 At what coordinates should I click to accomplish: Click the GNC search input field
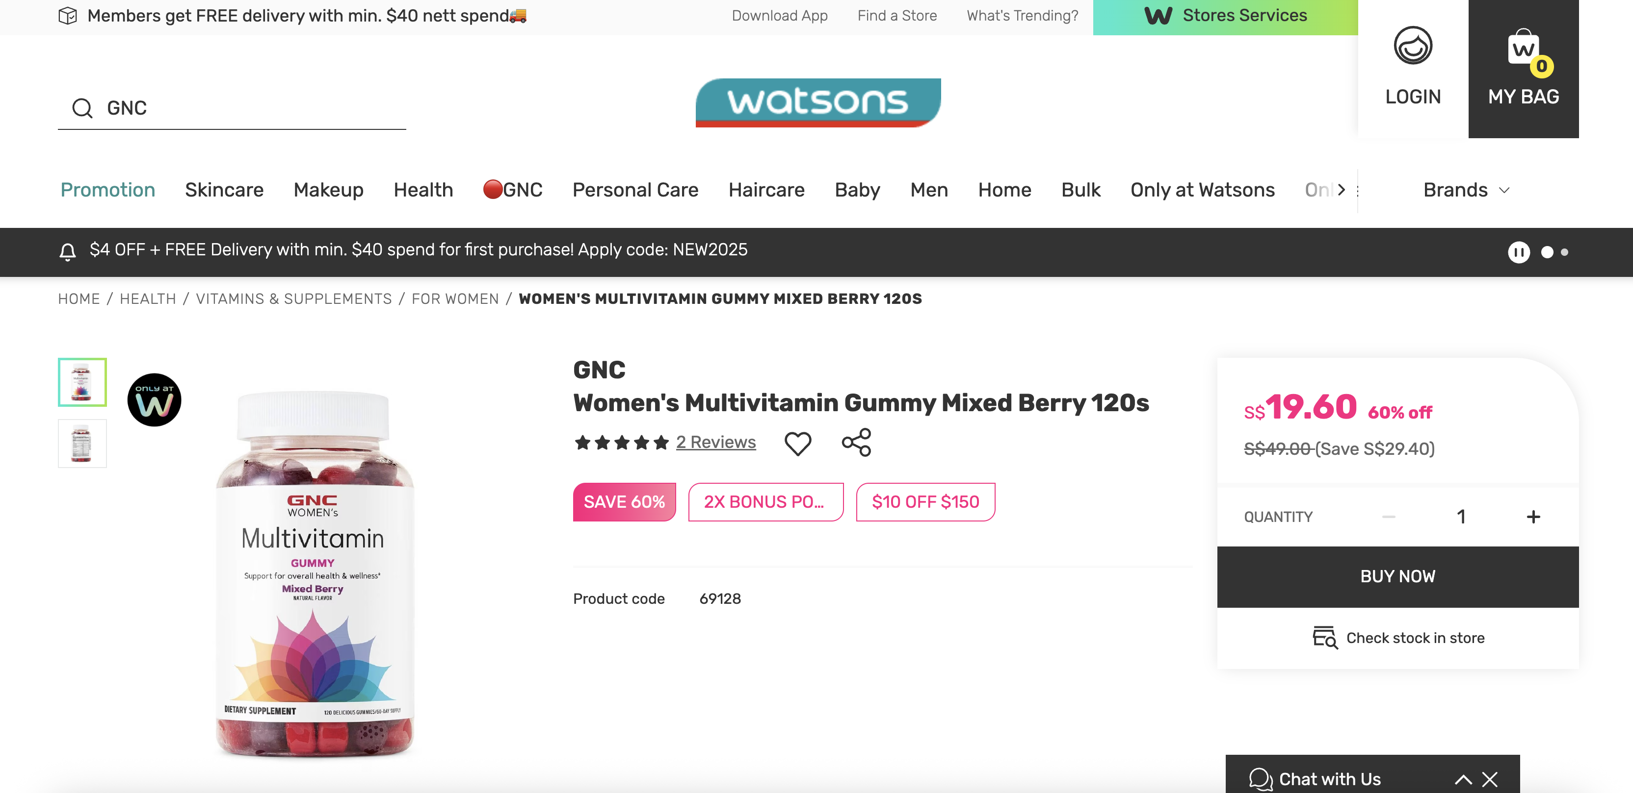254,108
